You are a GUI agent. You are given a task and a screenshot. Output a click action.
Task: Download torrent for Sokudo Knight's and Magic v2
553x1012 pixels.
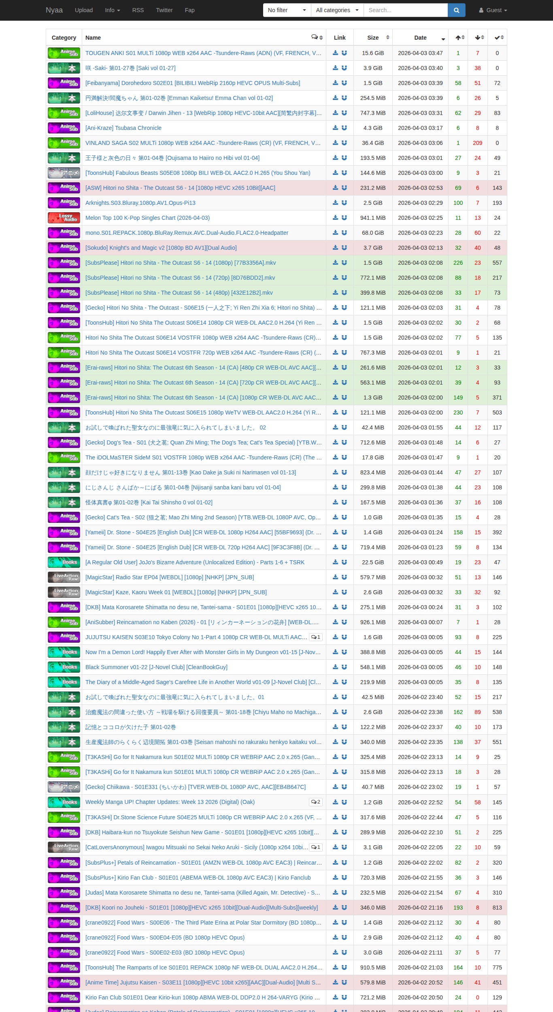click(335, 248)
